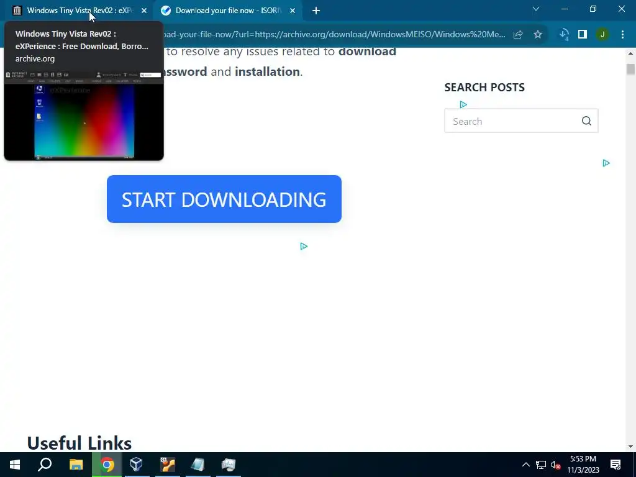636x477 pixels.
Task: Click the AdChoices icon in the right sidebar ad
Action: point(606,163)
